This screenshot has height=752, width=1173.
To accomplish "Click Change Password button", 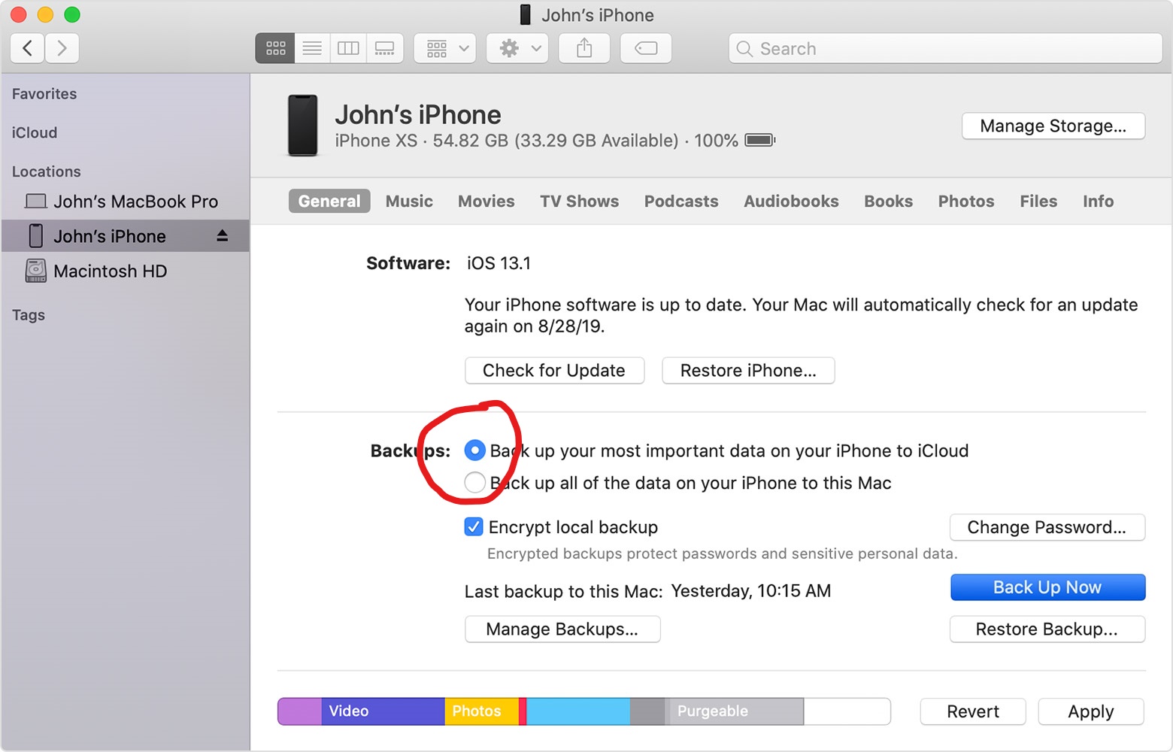I will pos(1047,527).
